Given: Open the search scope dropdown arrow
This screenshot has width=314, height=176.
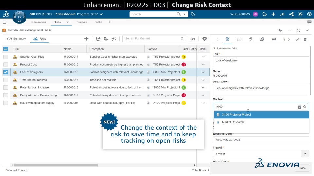Looking at the screenshot, I should point(184,14).
